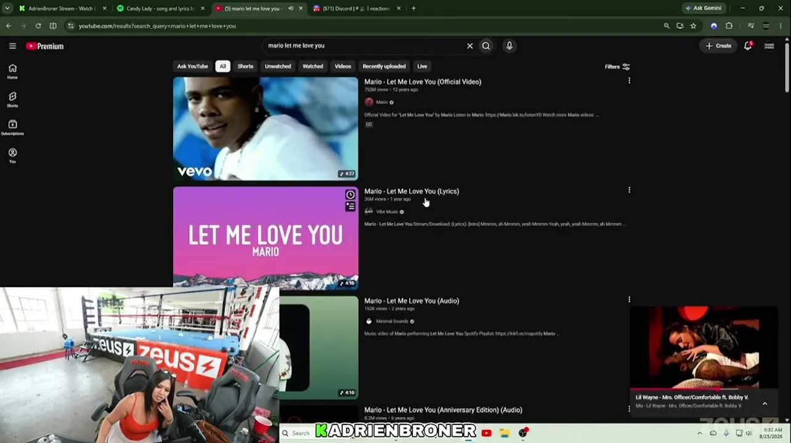Mute the YouTube tab audio icon
Image resolution: width=791 pixels, height=443 pixels.
click(x=291, y=9)
